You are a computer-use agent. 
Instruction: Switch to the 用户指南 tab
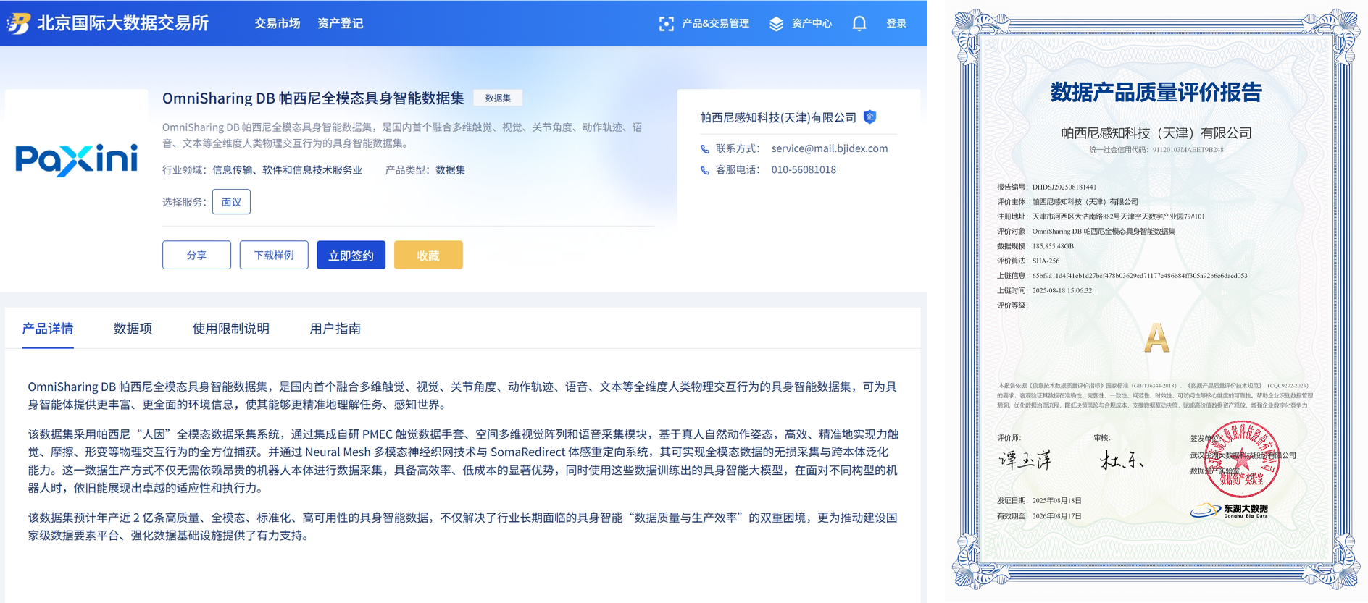335,329
